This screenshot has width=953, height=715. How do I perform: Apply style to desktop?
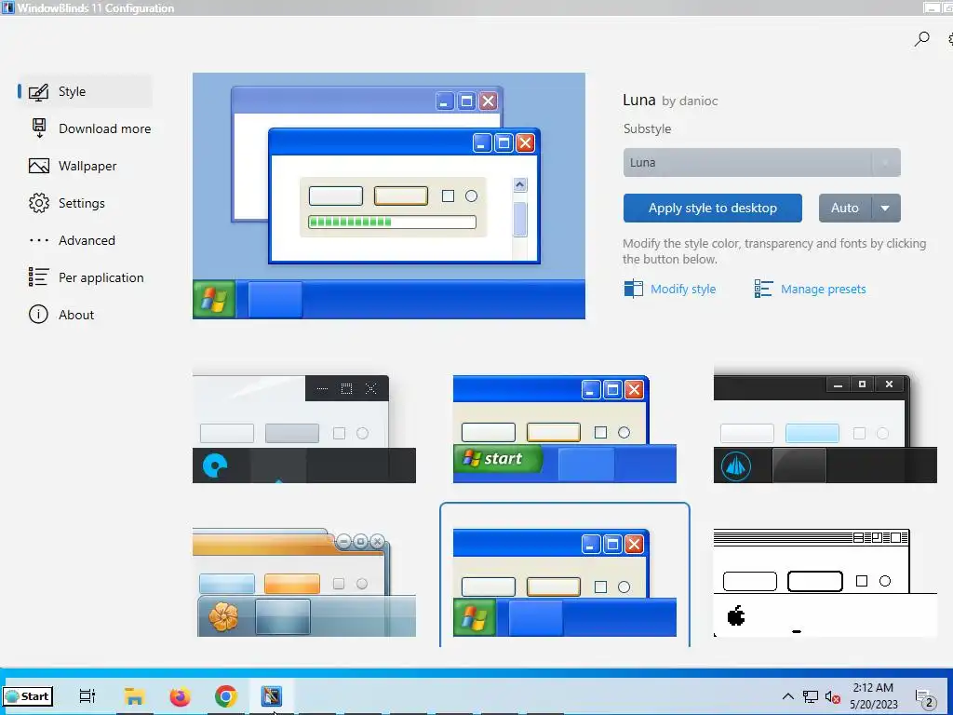tap(712, 208)
